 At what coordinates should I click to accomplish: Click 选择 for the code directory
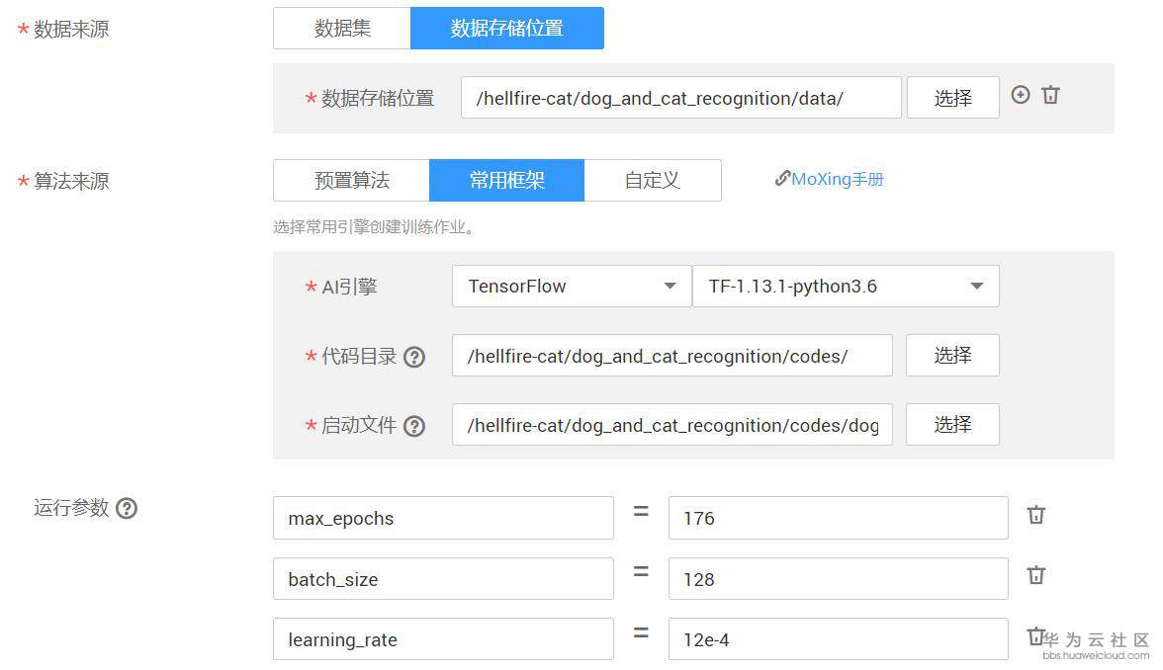953,355
